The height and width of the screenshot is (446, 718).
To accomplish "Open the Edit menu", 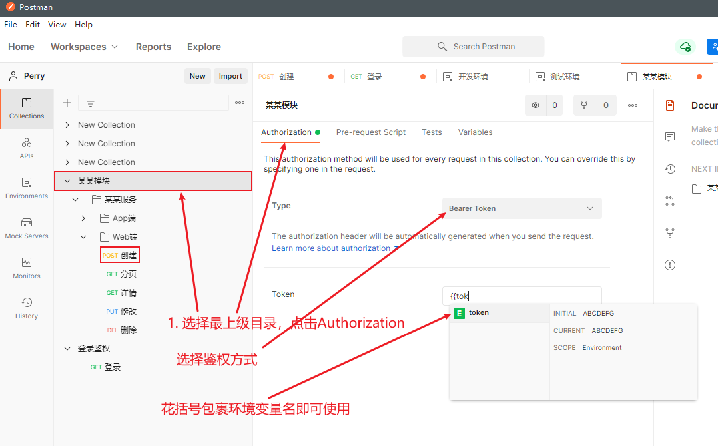I will click(x=33, y=24).
